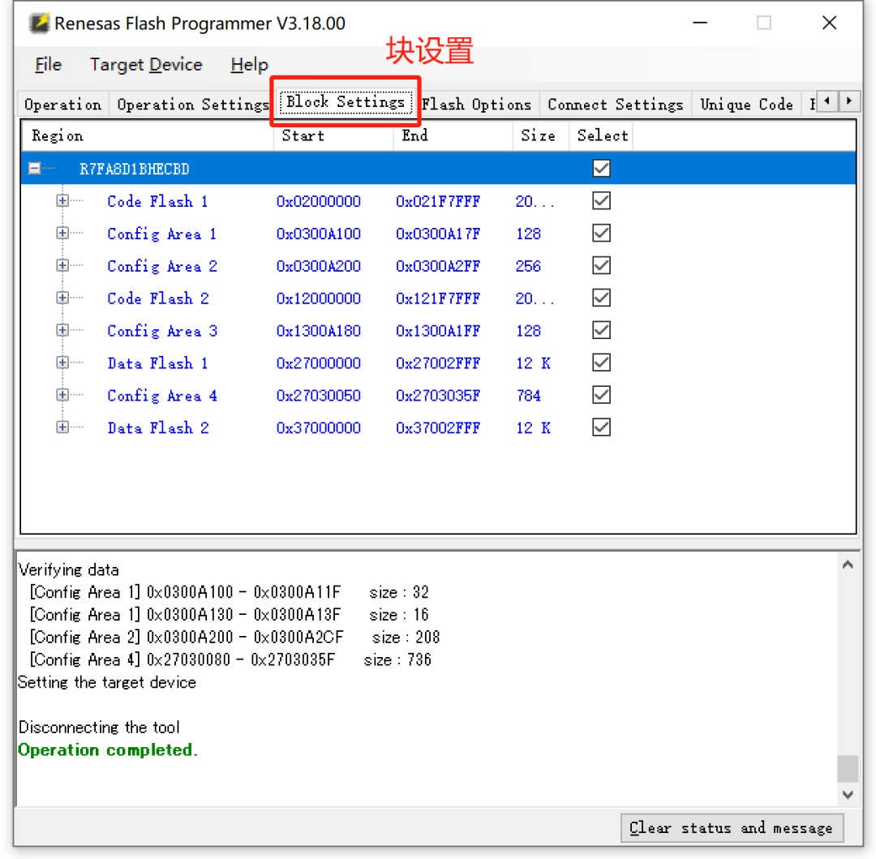Expand the Data Flash 2 region

pos(62,427)
